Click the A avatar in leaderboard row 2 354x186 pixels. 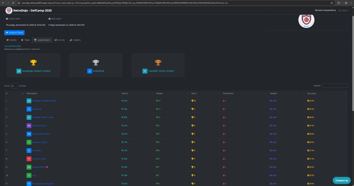[29, 109]
